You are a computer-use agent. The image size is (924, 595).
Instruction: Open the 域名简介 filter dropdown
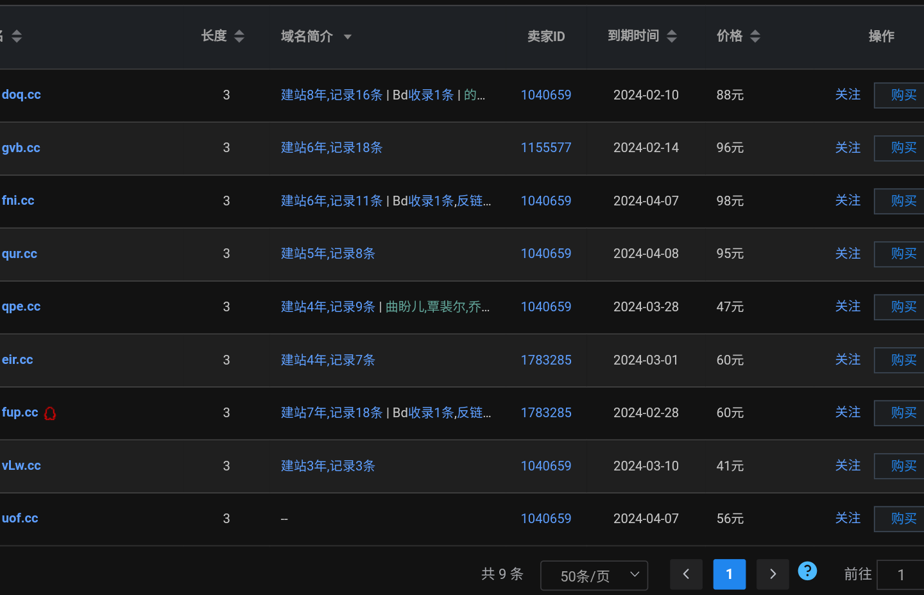point(348,37)
